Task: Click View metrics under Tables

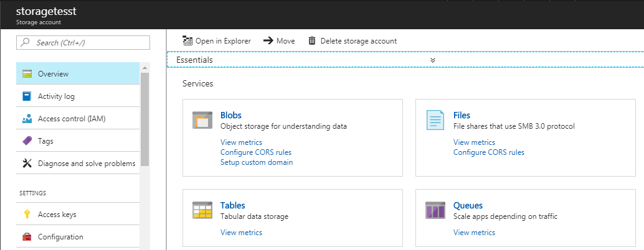Action: click(241, 233)
